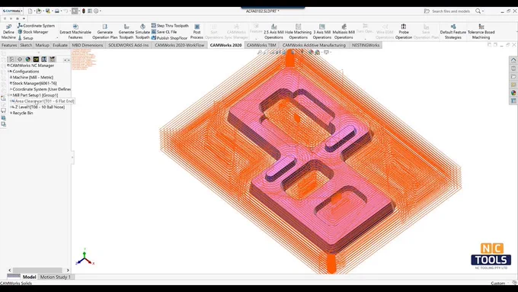Click the Select cursor tool in top toolbar
518x292 pixels.
click(x=75, y=11)
